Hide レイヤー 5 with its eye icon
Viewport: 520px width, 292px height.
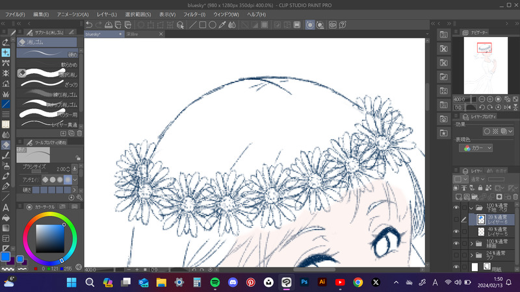(x=456, y=232)
